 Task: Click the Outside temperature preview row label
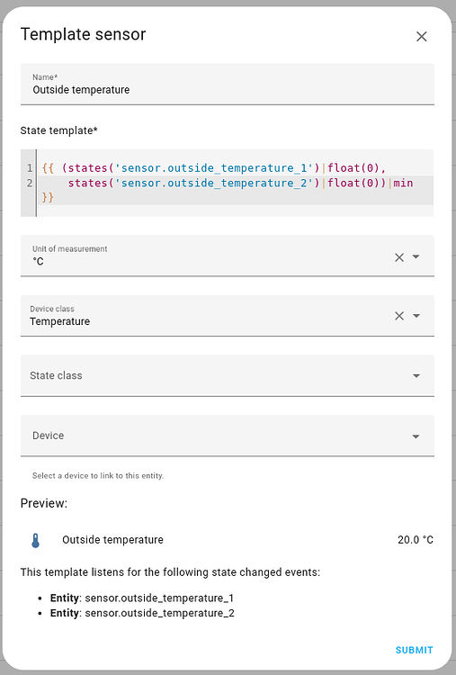[112, 540]
